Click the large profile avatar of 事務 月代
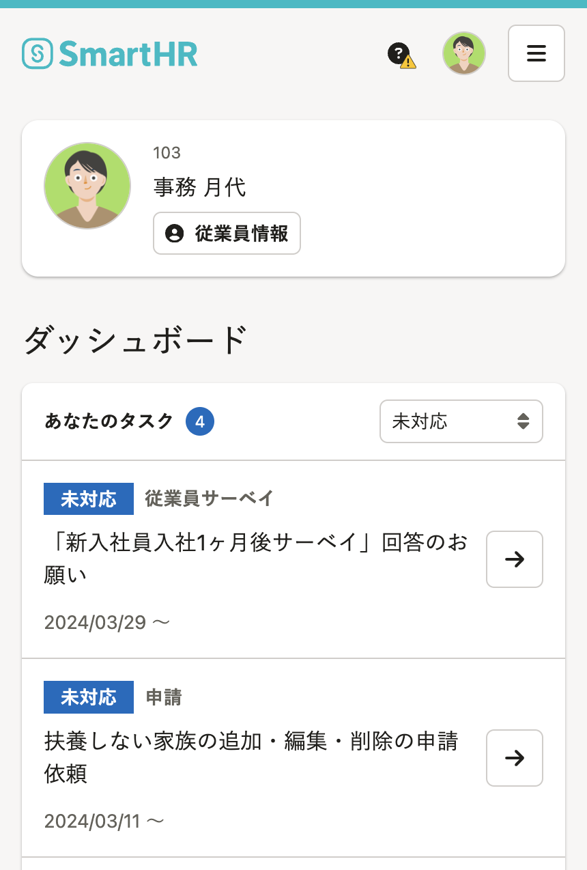The height and width of the screenshot is (870, 587). pyautogui.click(x=87, y=186)
